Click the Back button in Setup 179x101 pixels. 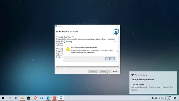click(x=93, y=71)
